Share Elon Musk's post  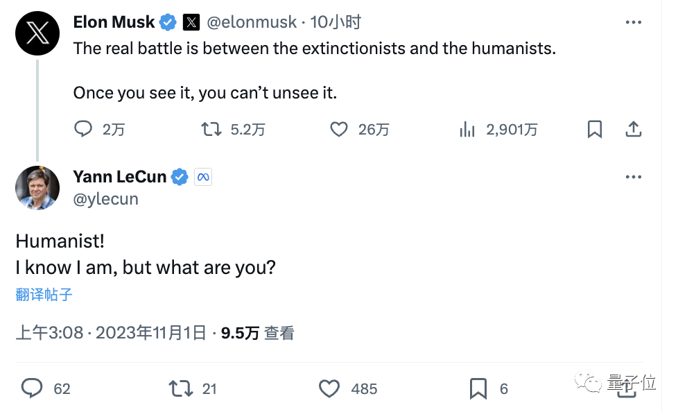634,129
